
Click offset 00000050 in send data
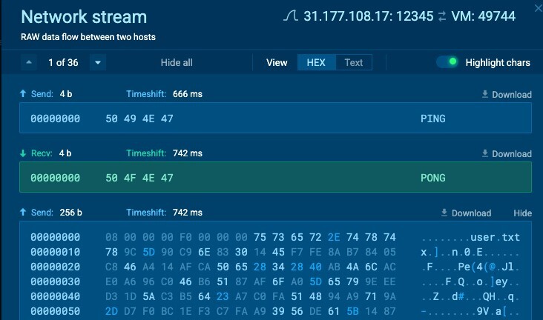click(55, 311)
